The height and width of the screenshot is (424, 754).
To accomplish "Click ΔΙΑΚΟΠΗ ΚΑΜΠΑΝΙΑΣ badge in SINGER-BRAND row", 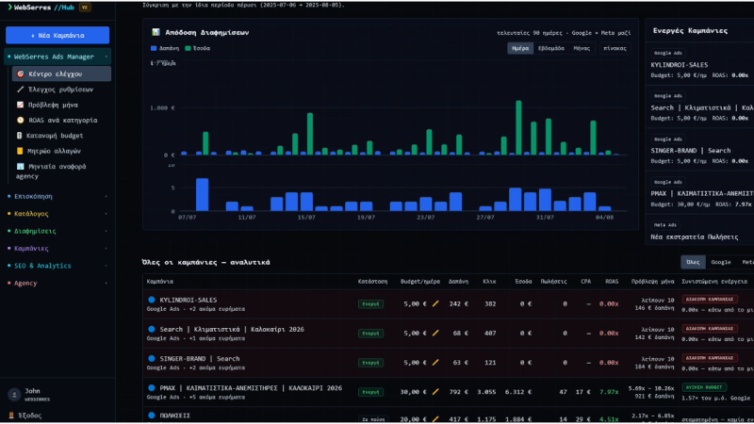I will [x=710, y=358].
